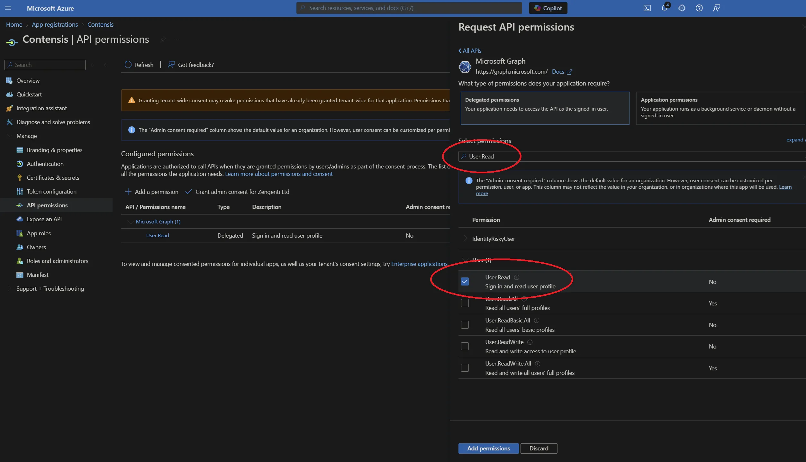Image resolution: width=806 pixels, height=462 pixels.
Task: Open Branding & properties
Action: pos(54,150)
